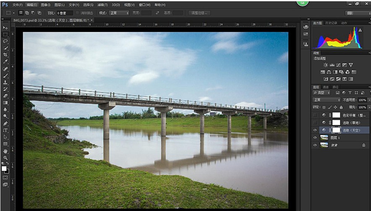Screen dimensions: 371x211
Task: Select the Horizontal Type tool
Action: [5, 130]
